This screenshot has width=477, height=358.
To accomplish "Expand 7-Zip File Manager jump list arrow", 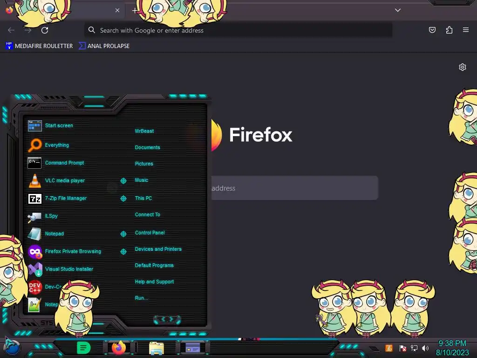I will (123, 199).
